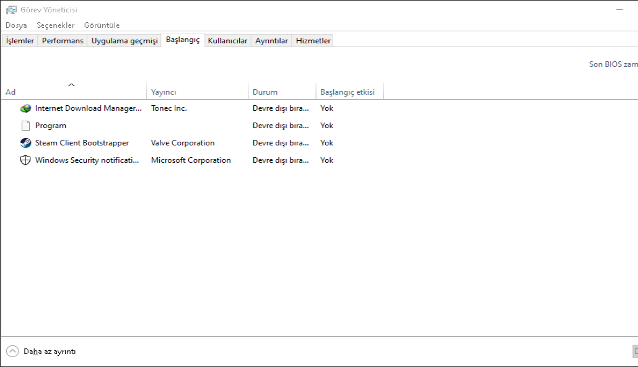Click the Windows Security shield icon
638x367 pixels.
coord(25,160)
